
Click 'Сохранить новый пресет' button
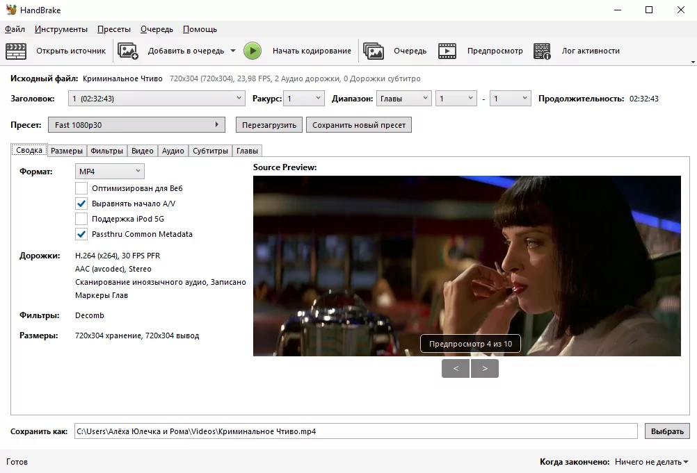(x=359, y=125)
